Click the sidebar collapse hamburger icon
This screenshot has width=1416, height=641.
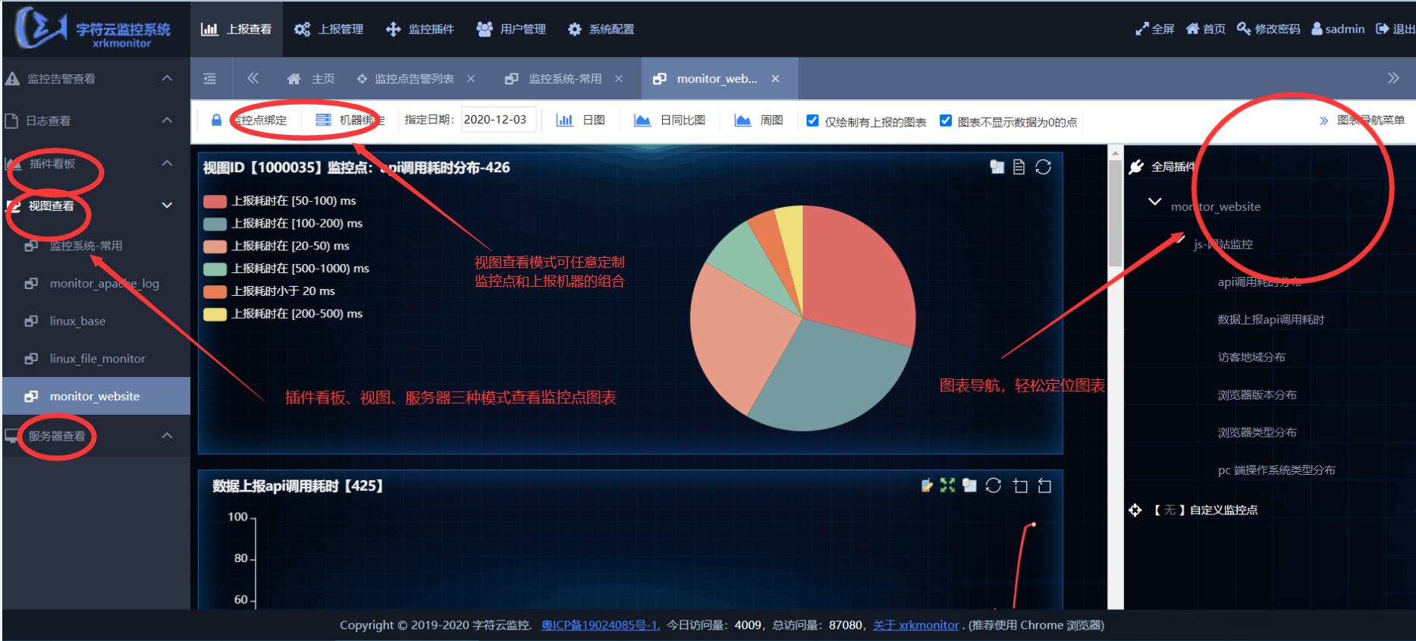tap(210, 79)
